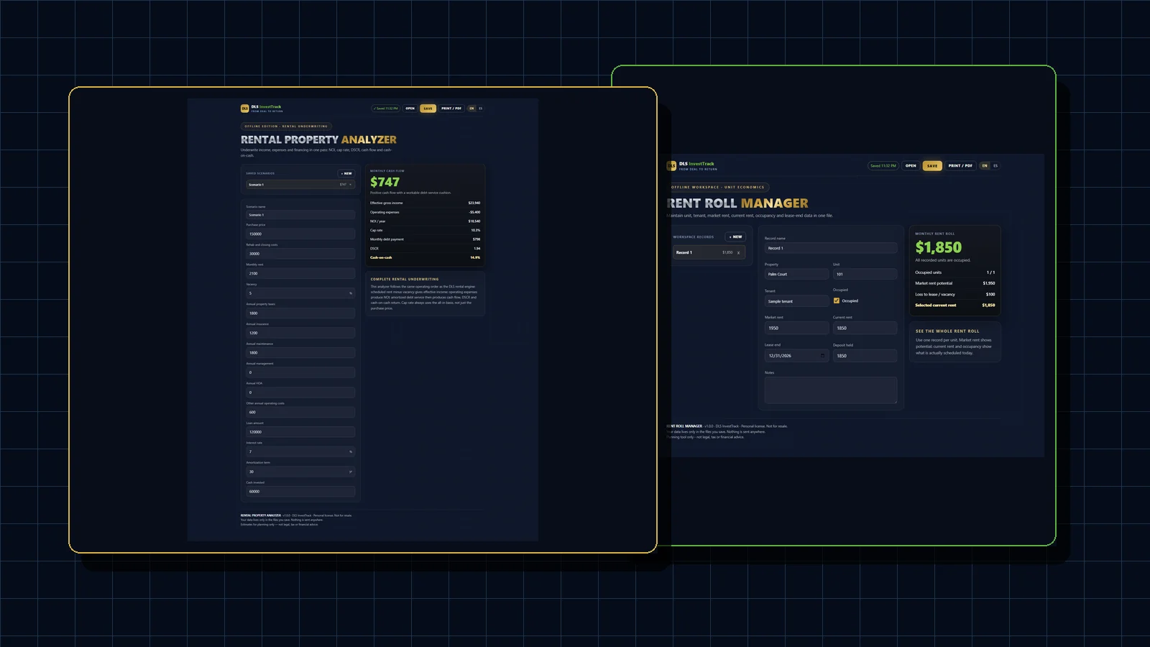Click the $747 monthly cash flow value
Image resolution: width=1150 pixels, height=647 pixels.
pyautogui.click(x=385, y=182)
